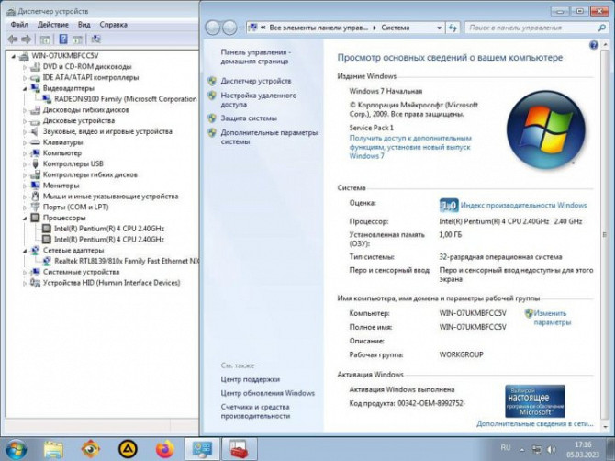
Task: Click the blue help icon in System window
Action: pos(594,45)
